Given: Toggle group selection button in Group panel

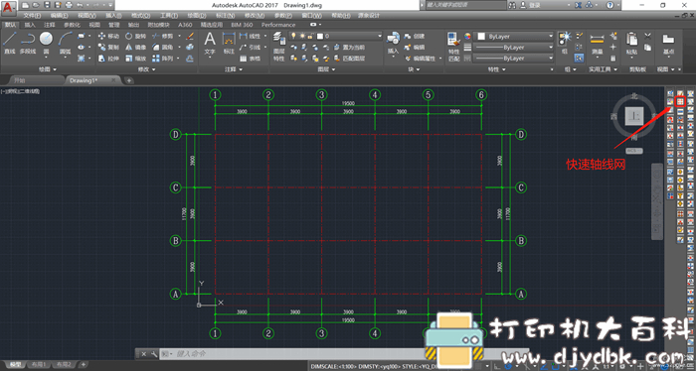Looking at the screenshot, I should coord(580,58).
